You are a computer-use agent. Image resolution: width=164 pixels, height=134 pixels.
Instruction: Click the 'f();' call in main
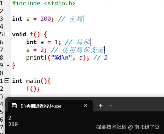point(33,89)
